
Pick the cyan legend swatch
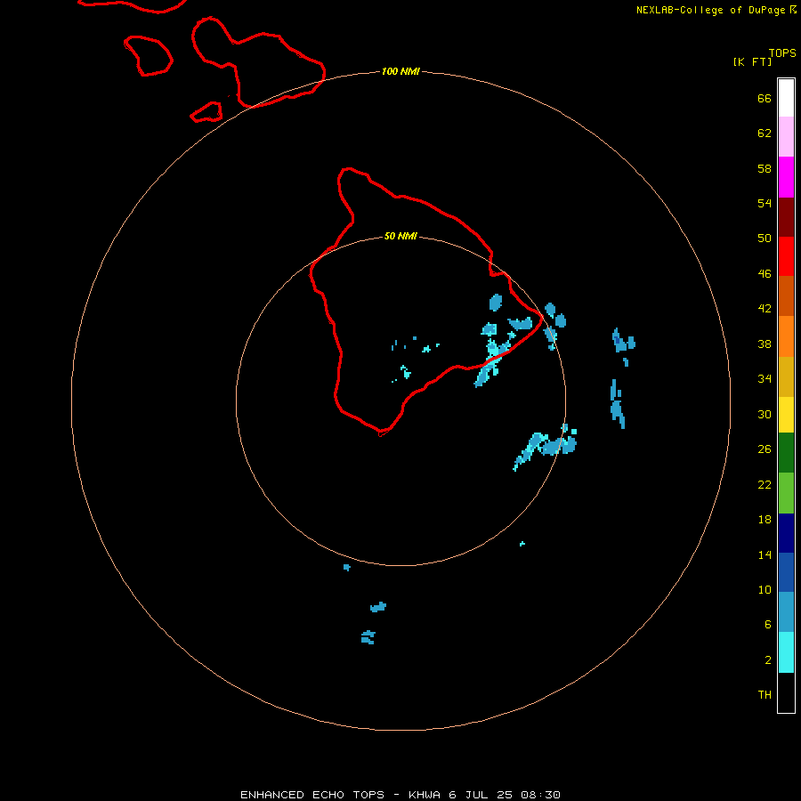click(786, 652)
